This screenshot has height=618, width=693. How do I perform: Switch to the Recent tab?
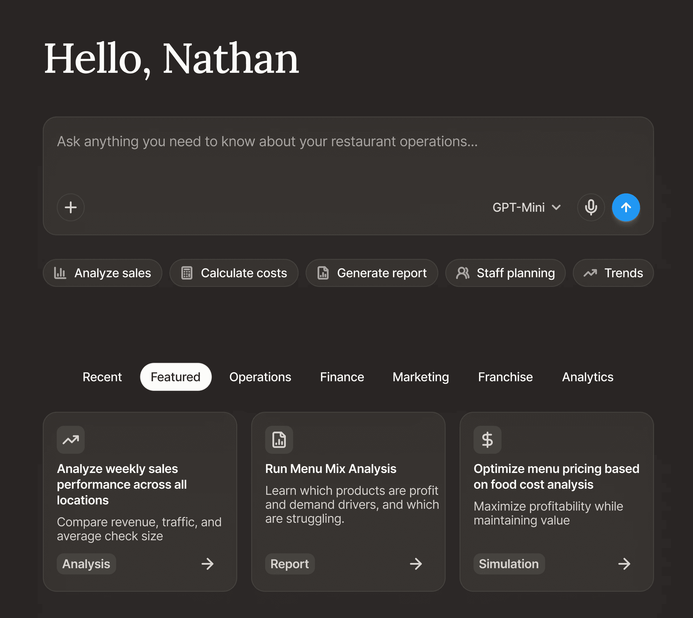102,377
